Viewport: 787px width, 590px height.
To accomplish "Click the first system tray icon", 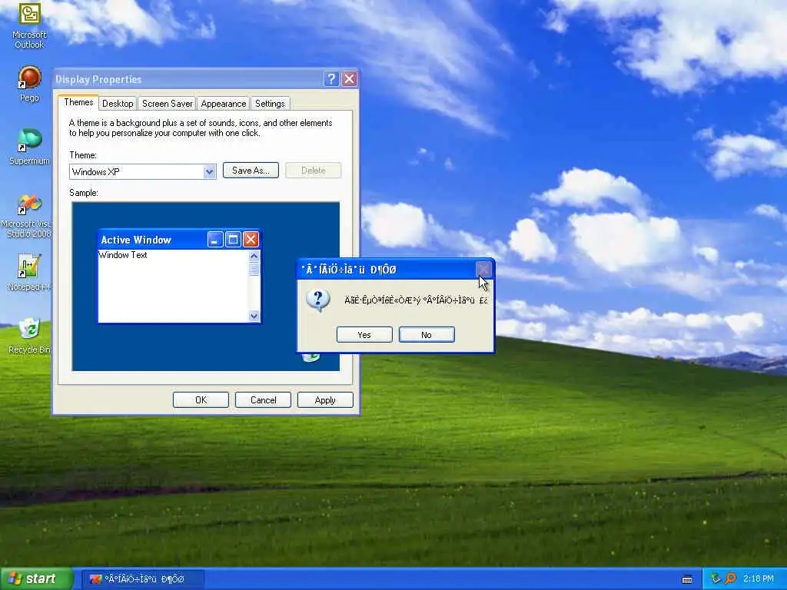I will (x=716, y=578).
